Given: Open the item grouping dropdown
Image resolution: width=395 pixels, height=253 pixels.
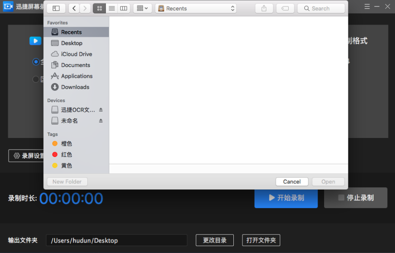Looking at the screenshot, I should (142, 8).
